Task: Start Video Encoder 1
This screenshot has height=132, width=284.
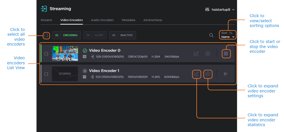Action: coord(226,74)
